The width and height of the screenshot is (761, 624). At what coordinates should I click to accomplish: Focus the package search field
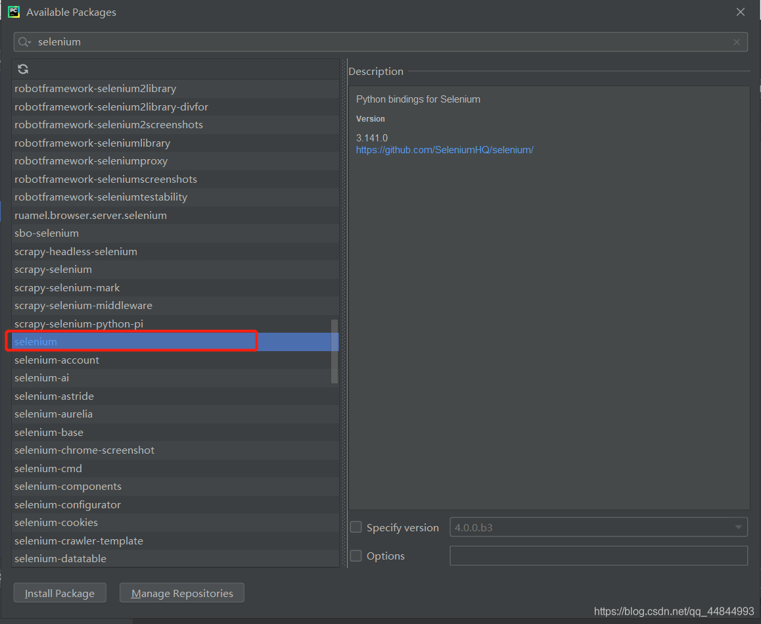[380, 42]
